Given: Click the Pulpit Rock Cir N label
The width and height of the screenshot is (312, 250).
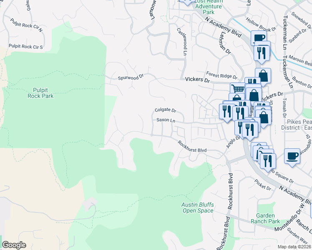Looking at the screenshot, I should point(26,25).
